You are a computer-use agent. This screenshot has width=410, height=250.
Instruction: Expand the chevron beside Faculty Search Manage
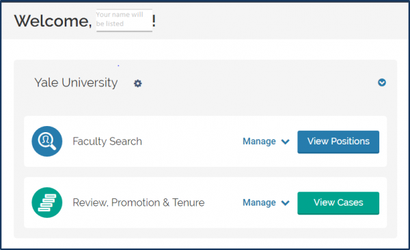[285, 142]
